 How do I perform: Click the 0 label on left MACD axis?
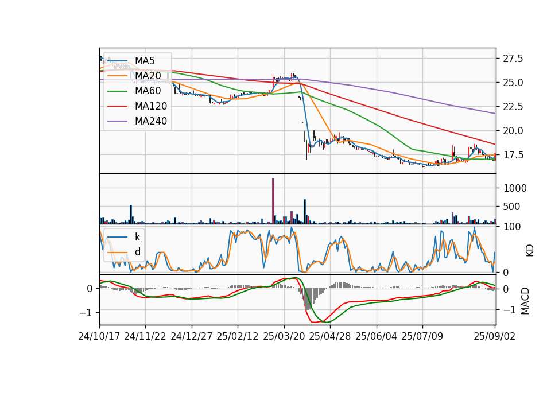click(x=90, y=289)
